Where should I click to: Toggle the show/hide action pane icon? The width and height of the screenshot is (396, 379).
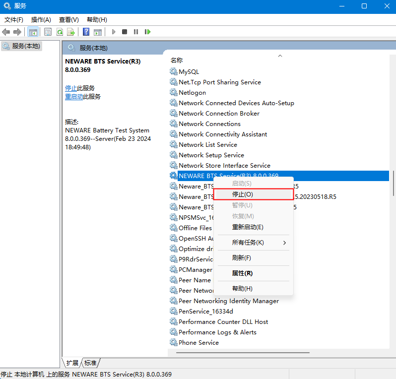pos(98,32)
